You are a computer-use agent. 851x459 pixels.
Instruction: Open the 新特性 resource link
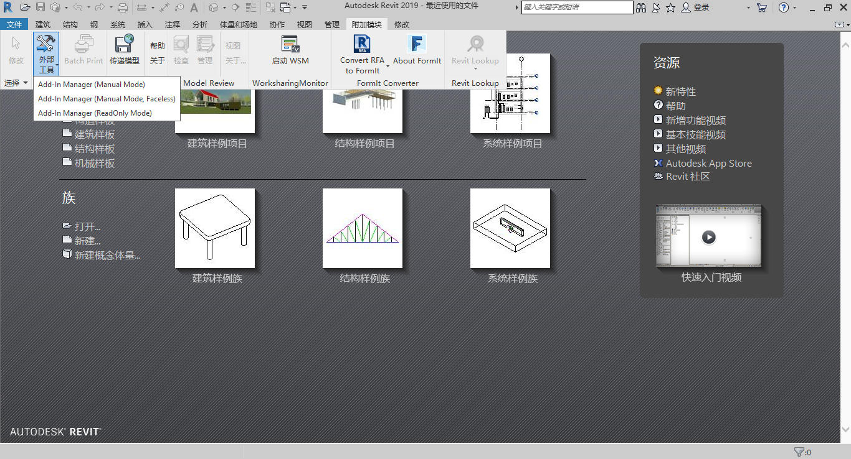pos(680,91)
